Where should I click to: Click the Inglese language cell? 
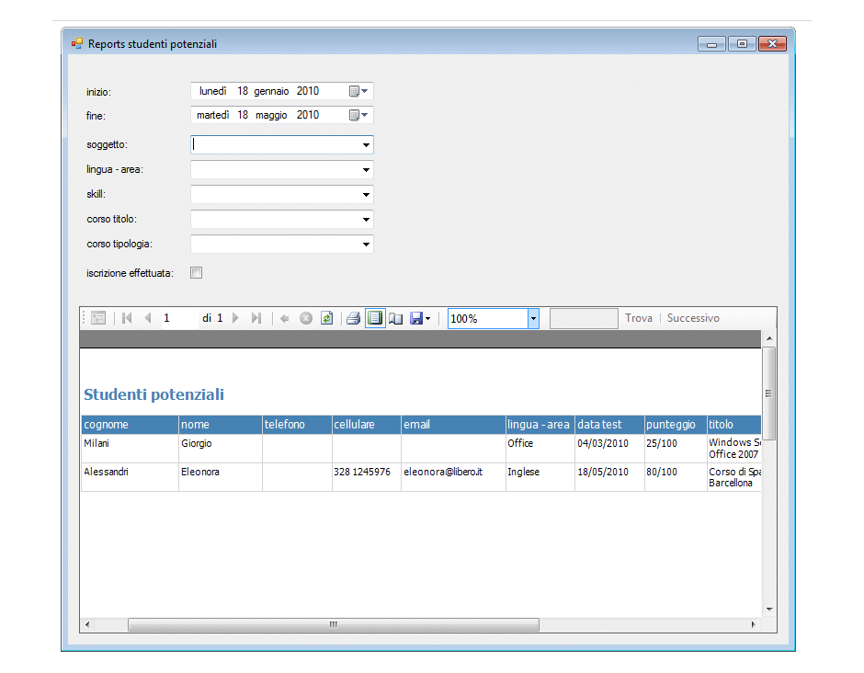click(540, 477)
